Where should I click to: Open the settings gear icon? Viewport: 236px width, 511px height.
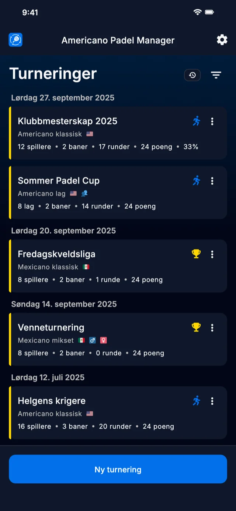pos(222,40)
